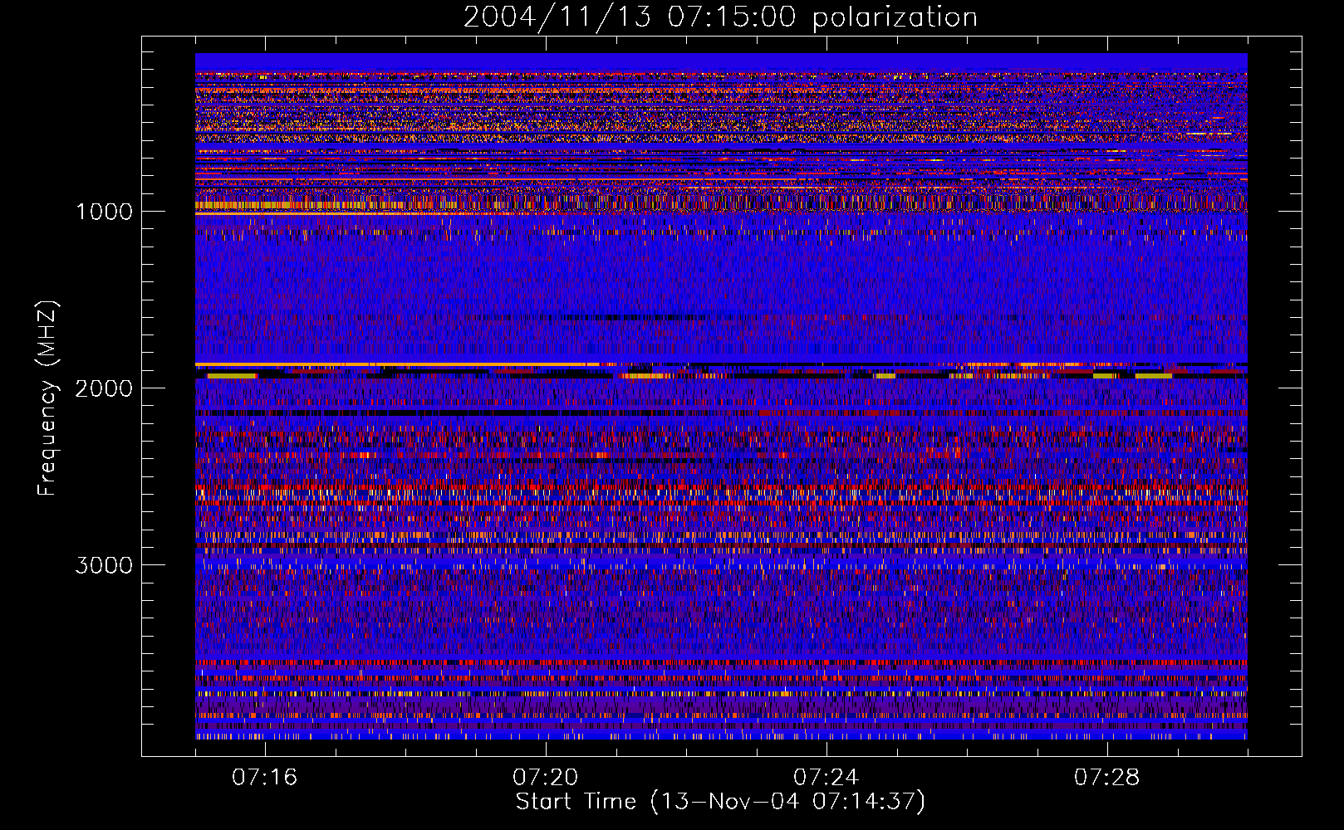Click the 2000 frequency tick label
This screenshot has width=1344, height=830.
(104, 388)
